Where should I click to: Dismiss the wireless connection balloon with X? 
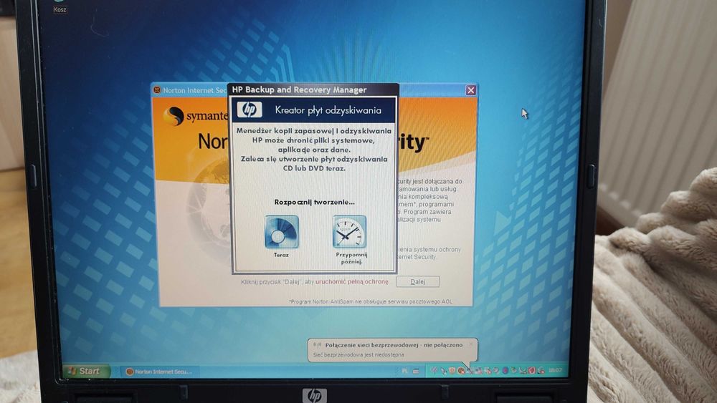471,344
